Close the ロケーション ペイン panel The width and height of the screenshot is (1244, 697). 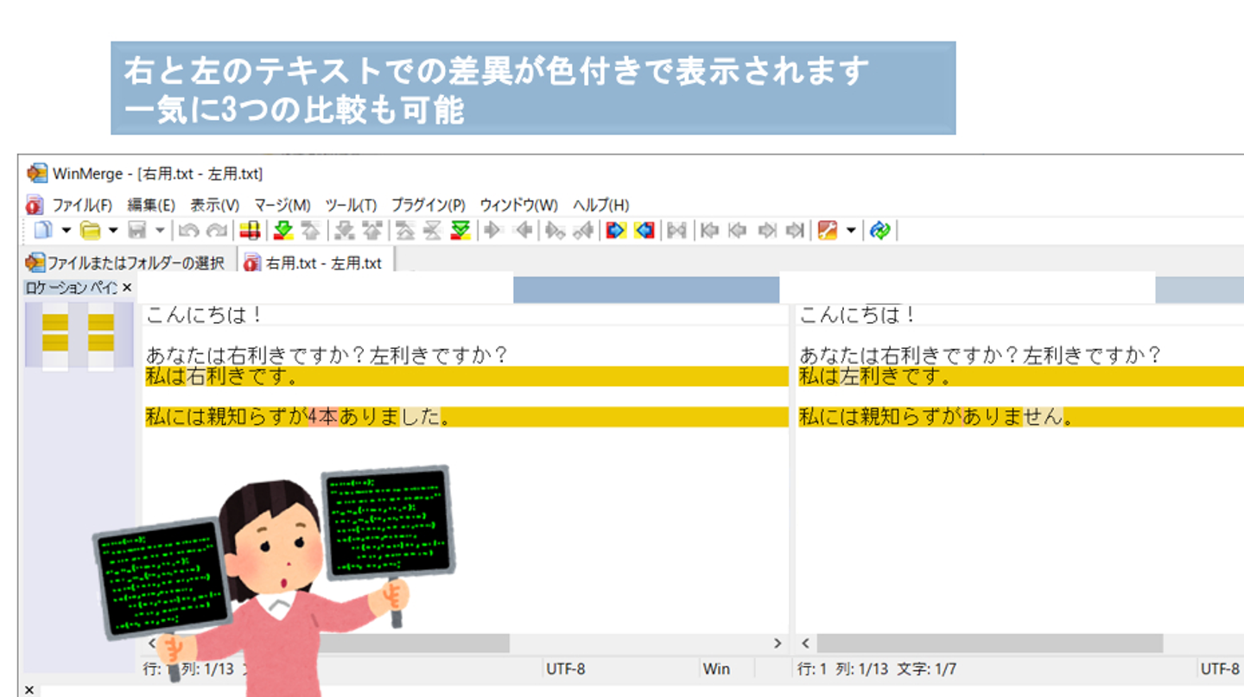tap(127, 288)
